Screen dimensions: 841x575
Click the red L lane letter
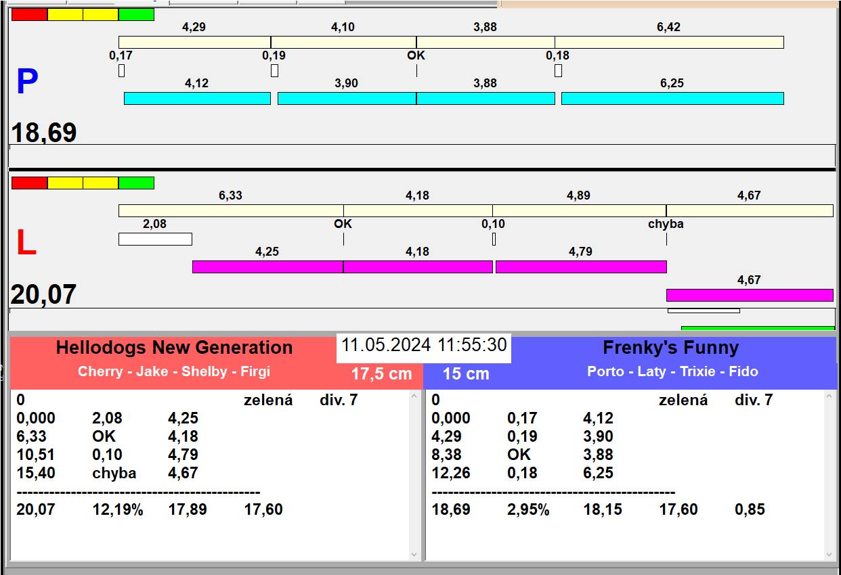point(26,244)
